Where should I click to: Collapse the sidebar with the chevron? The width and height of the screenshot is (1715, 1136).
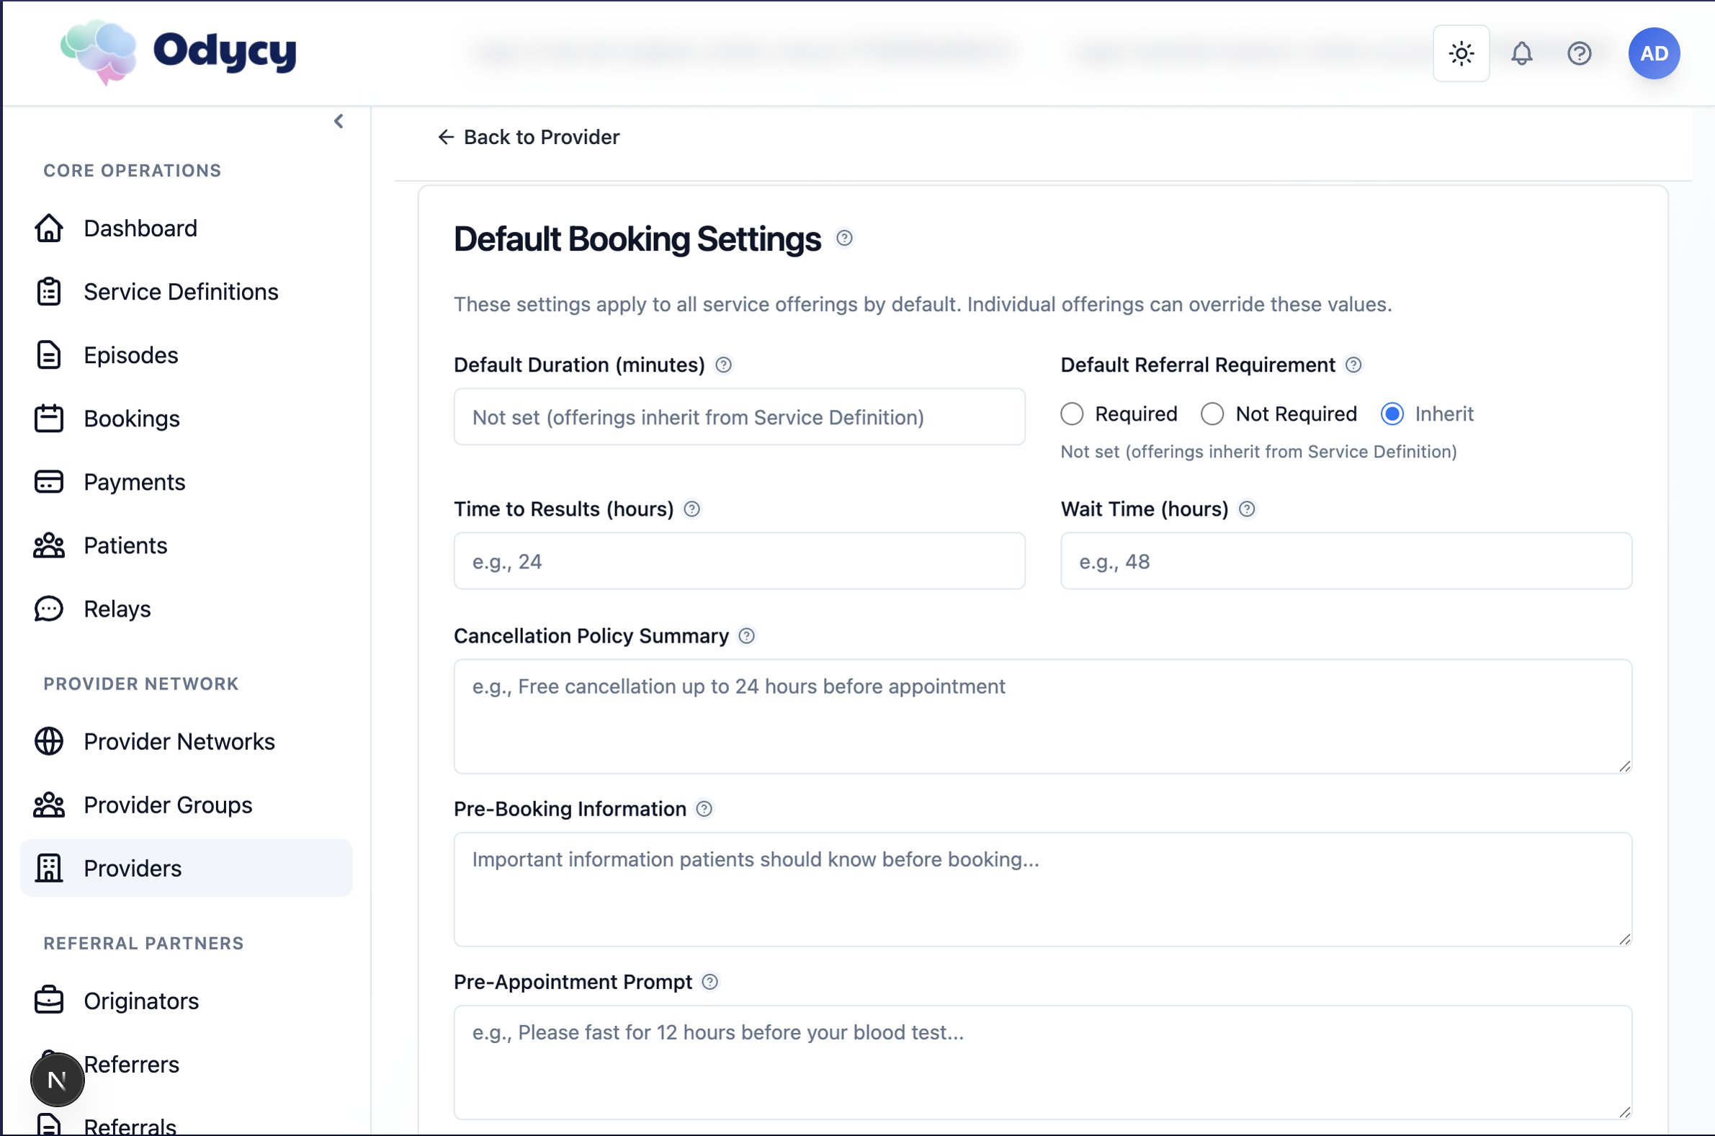(x=339, y=121)
